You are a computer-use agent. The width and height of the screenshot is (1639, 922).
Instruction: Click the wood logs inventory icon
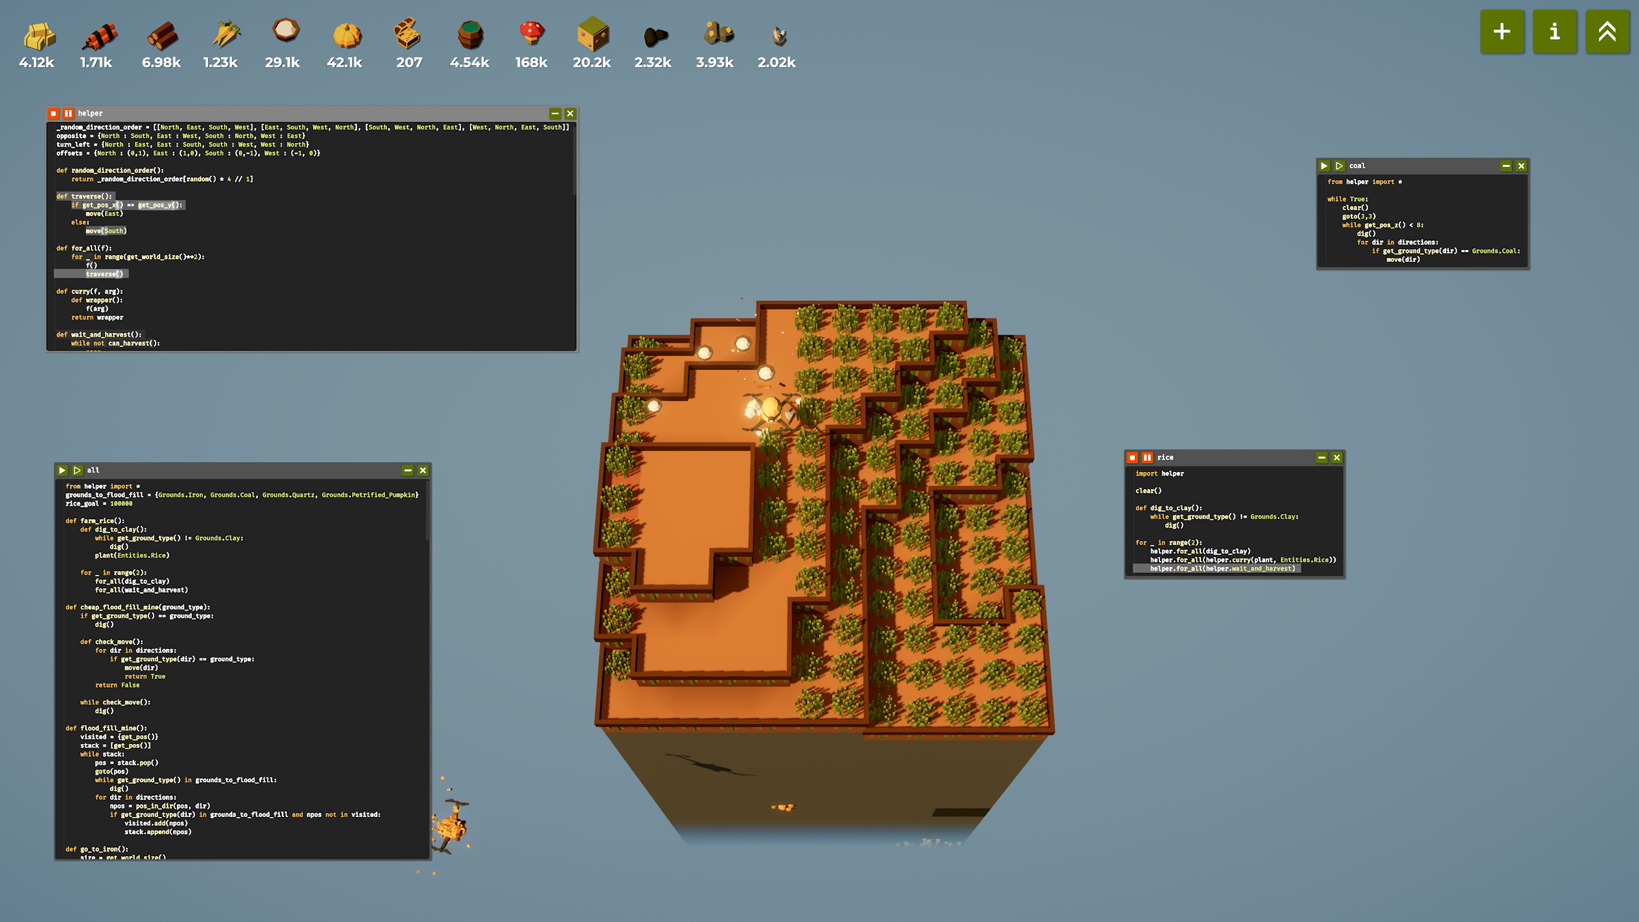tap(163, 35)
